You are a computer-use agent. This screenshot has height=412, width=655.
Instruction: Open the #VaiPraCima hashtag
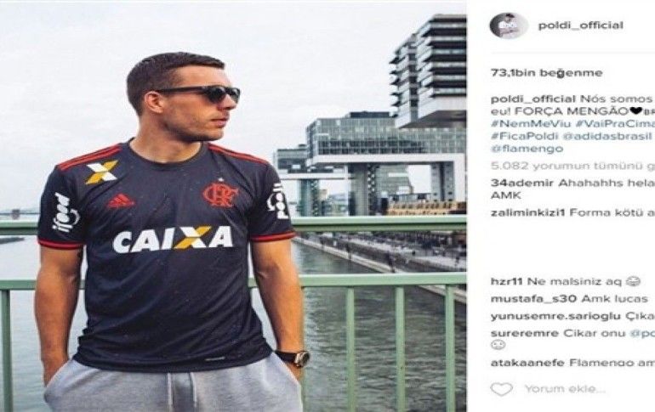click(x=615, y=124)
